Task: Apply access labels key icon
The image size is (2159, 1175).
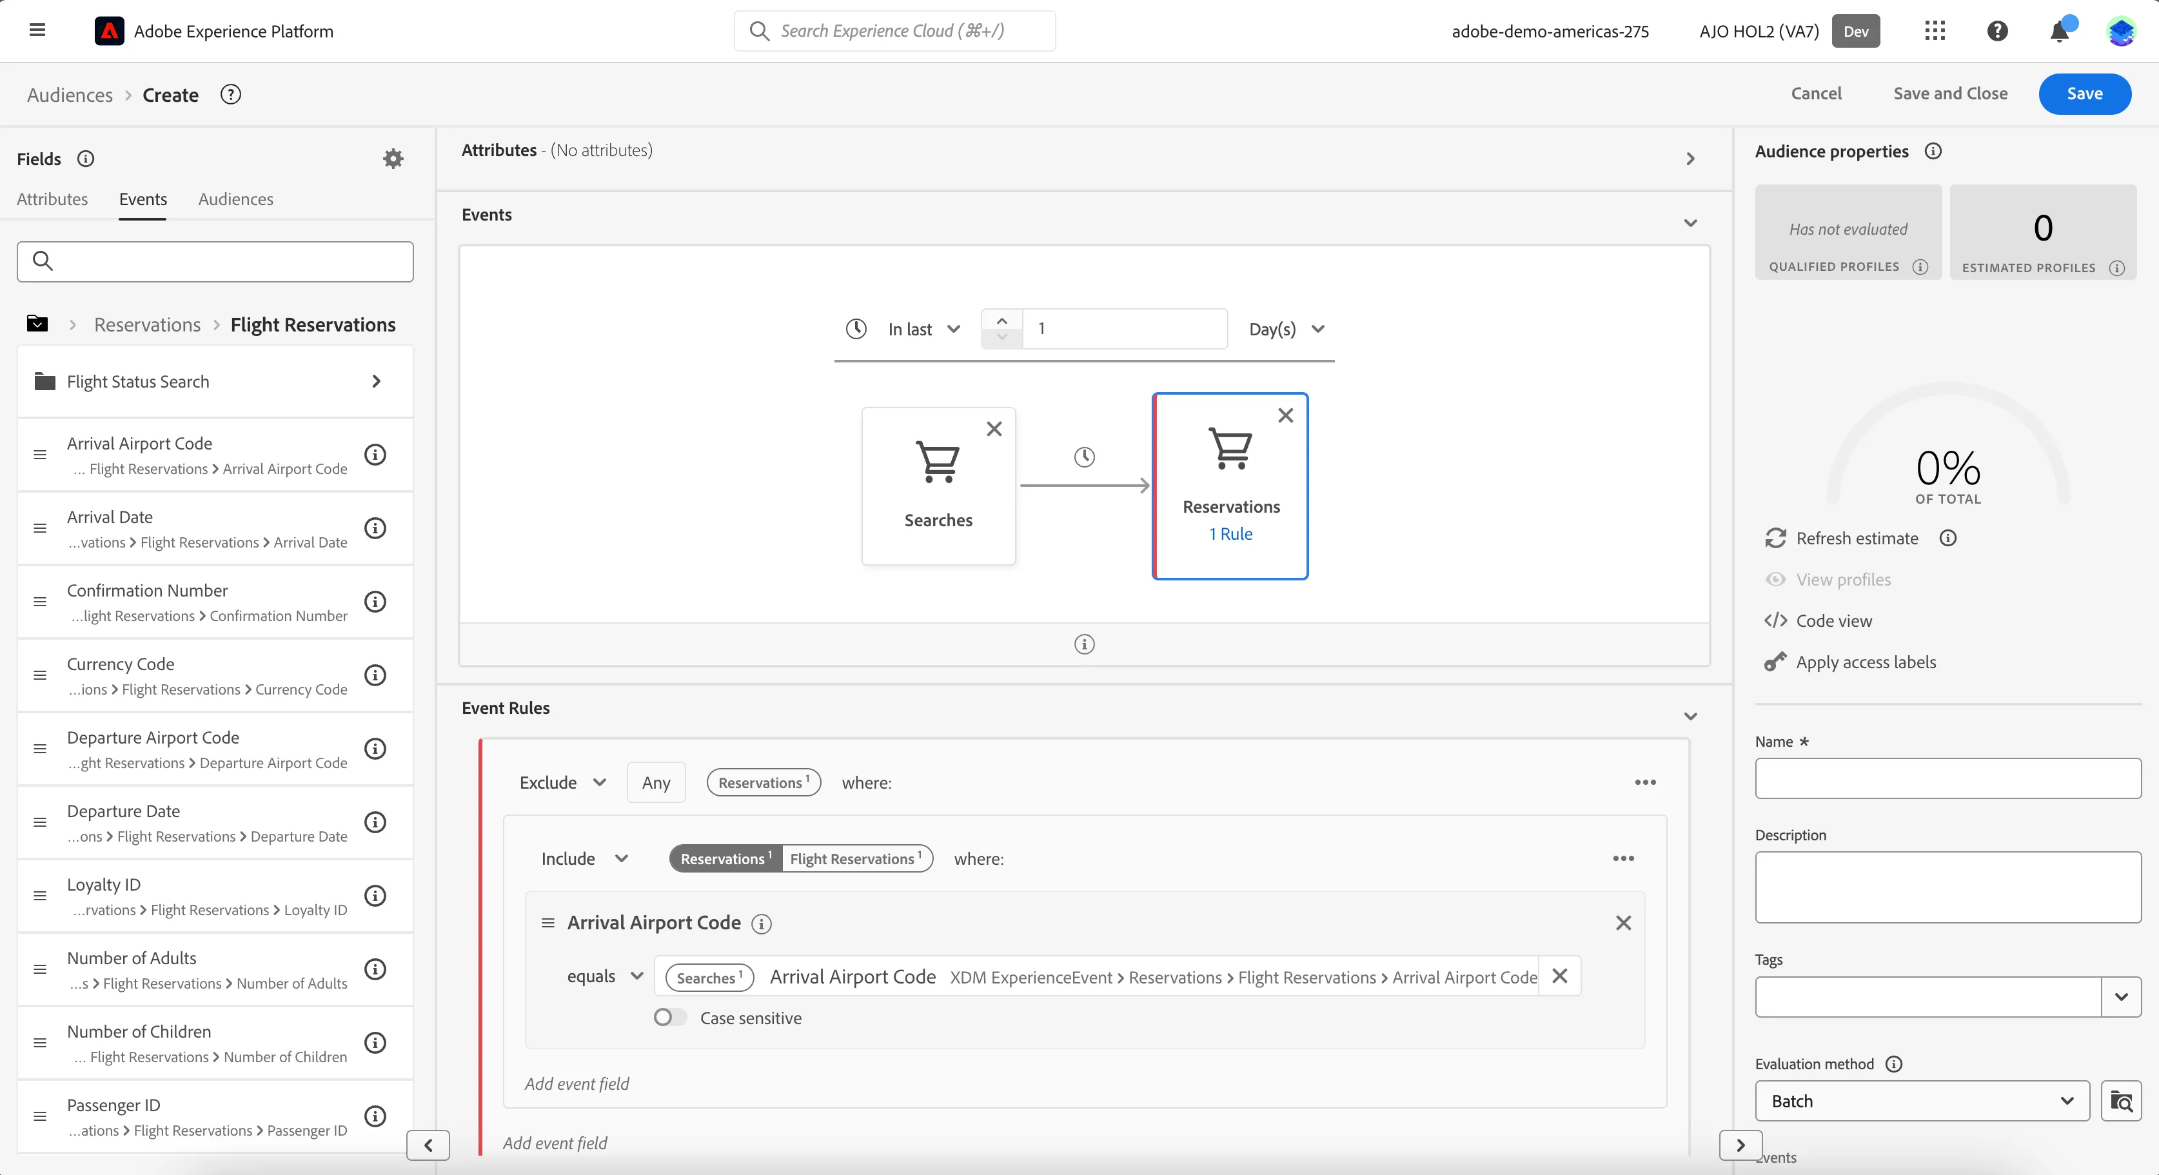Action: 1775,662
